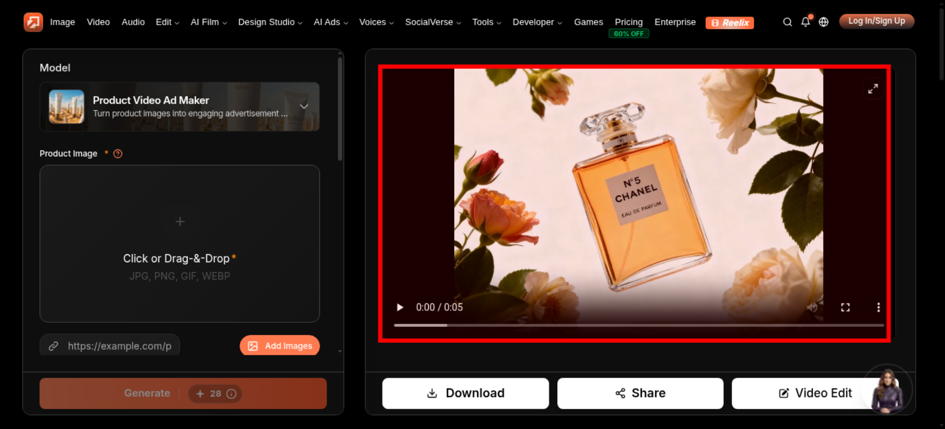
Task: Open the search magnifier icon
Action: click(x=787, y=22)
